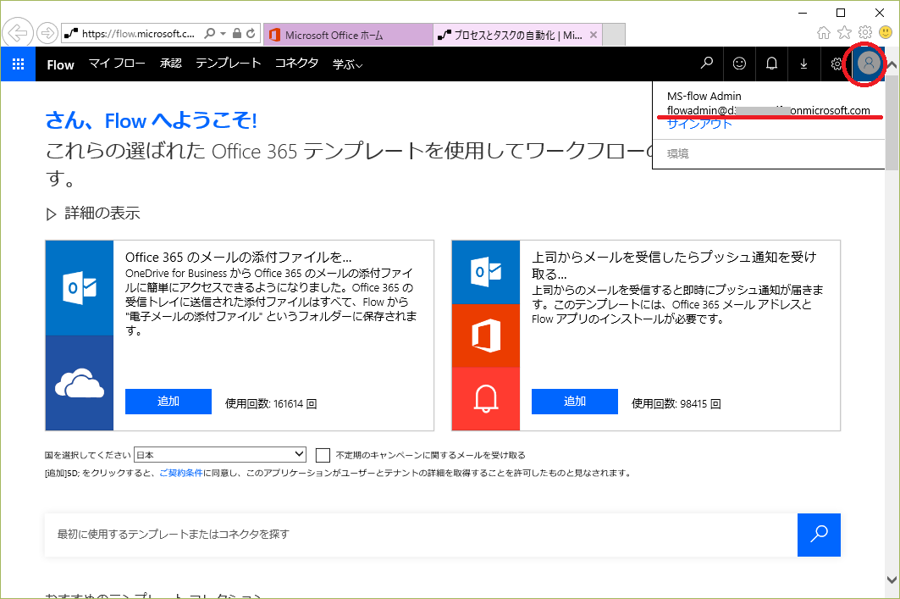Screen dimensions: 900x599
Task: Click Outlook icon on attachment template card
Action: pos(80,288)
